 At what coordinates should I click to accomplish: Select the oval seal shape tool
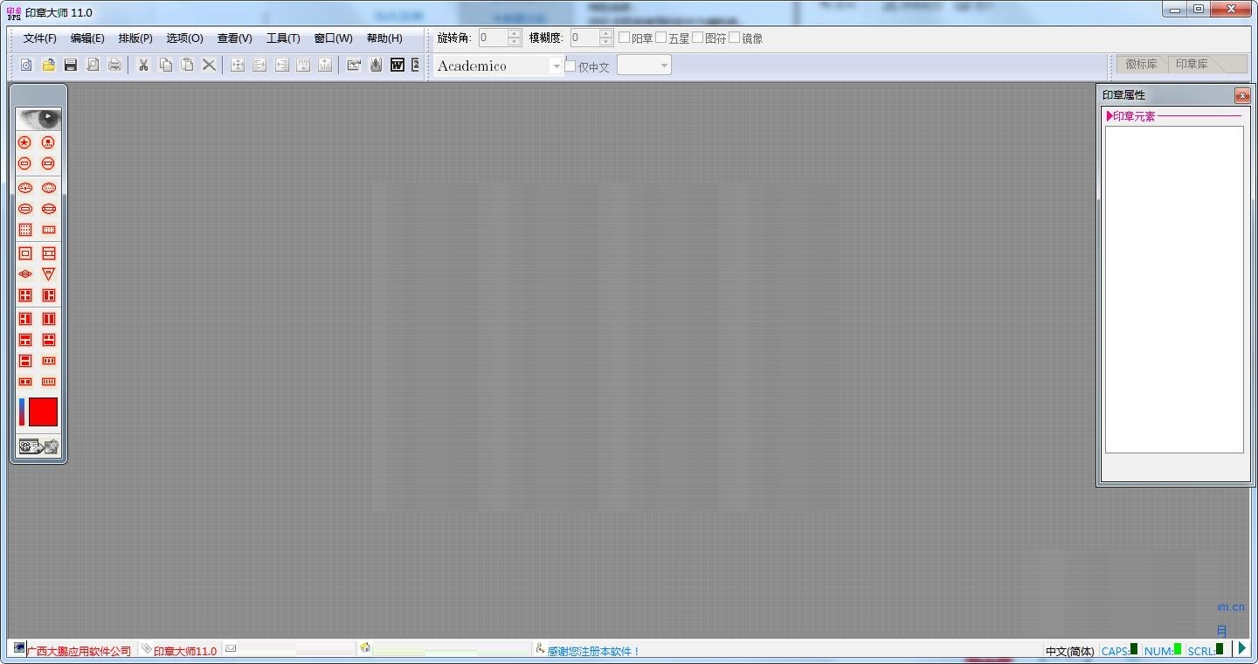point(24,187)
